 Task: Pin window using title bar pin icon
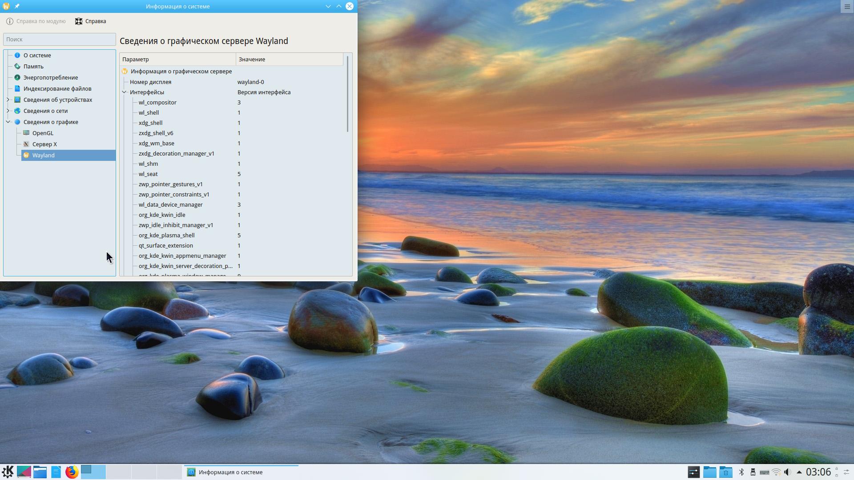pyautogui.click(x=17, y=6)
